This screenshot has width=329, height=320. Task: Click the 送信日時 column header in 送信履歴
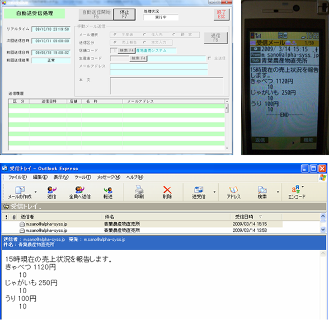click(48, 102)
